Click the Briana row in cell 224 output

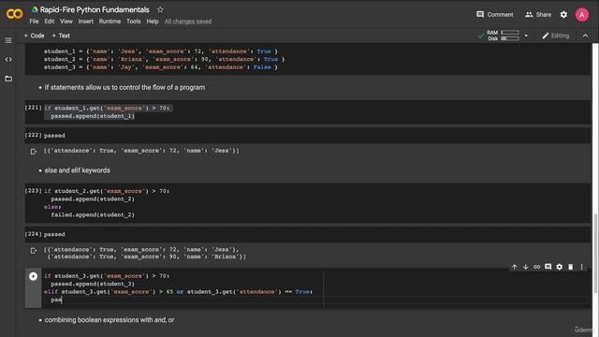147,256
